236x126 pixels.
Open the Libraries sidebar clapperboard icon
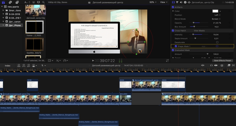pos(3,2)
